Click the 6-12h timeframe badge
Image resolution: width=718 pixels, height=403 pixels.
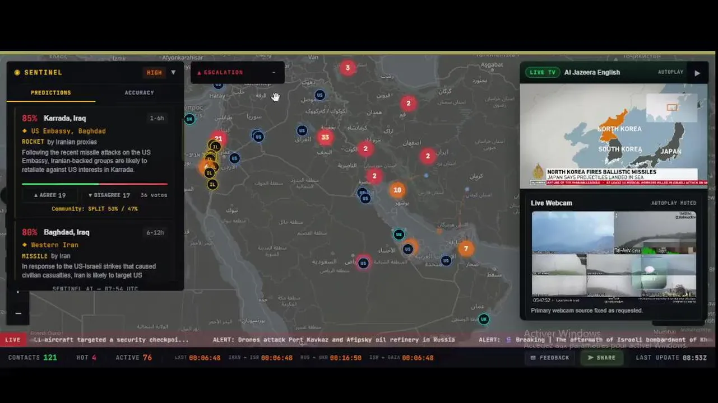pos(155,233)
